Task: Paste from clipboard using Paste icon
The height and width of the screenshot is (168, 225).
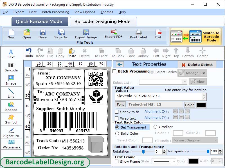Action: click(x=72, y=52)
